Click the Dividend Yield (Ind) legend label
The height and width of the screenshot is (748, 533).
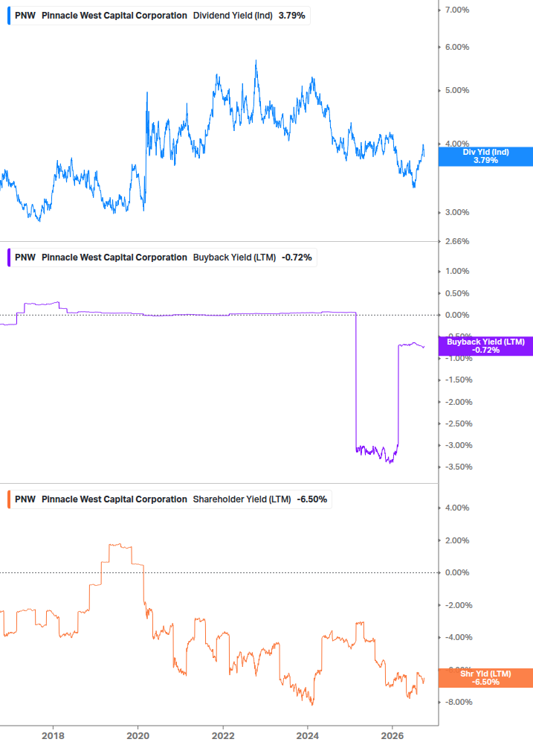click(x=233, y=16)
